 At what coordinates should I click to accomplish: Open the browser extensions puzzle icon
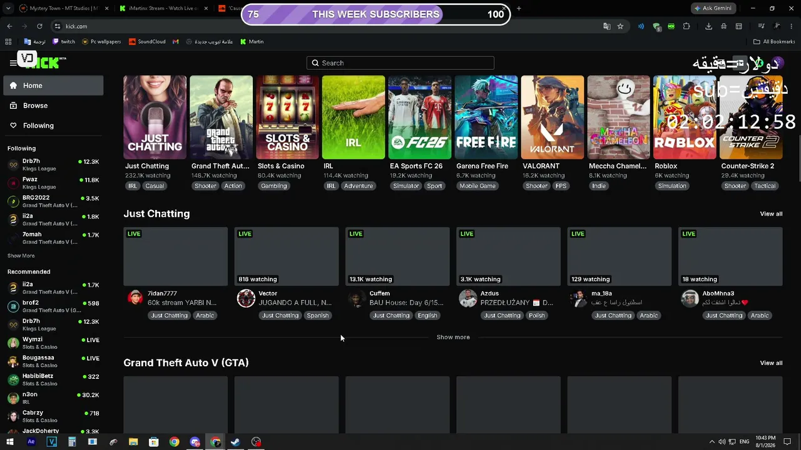click(x=686, y=26)
